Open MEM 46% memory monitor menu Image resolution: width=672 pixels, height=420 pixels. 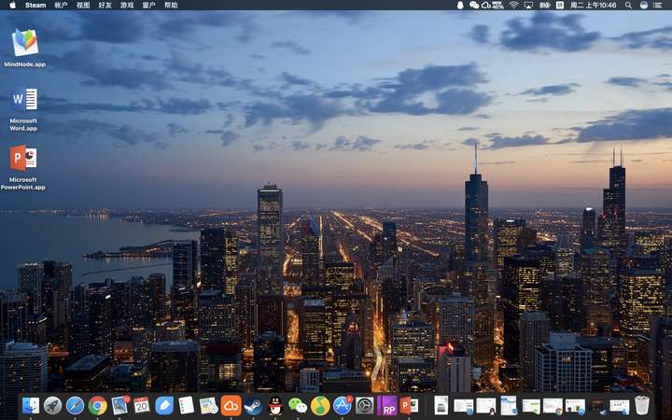point(497,6)
